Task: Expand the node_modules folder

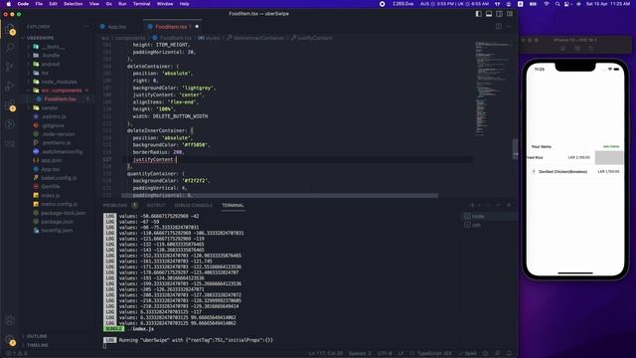Action: click(59, 82)
